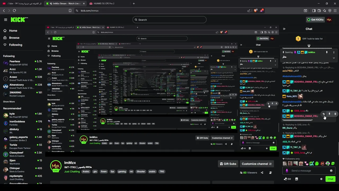Click the Send a message field
The height and width of the screenshot is (191, 339).
(x=309, y=171)
